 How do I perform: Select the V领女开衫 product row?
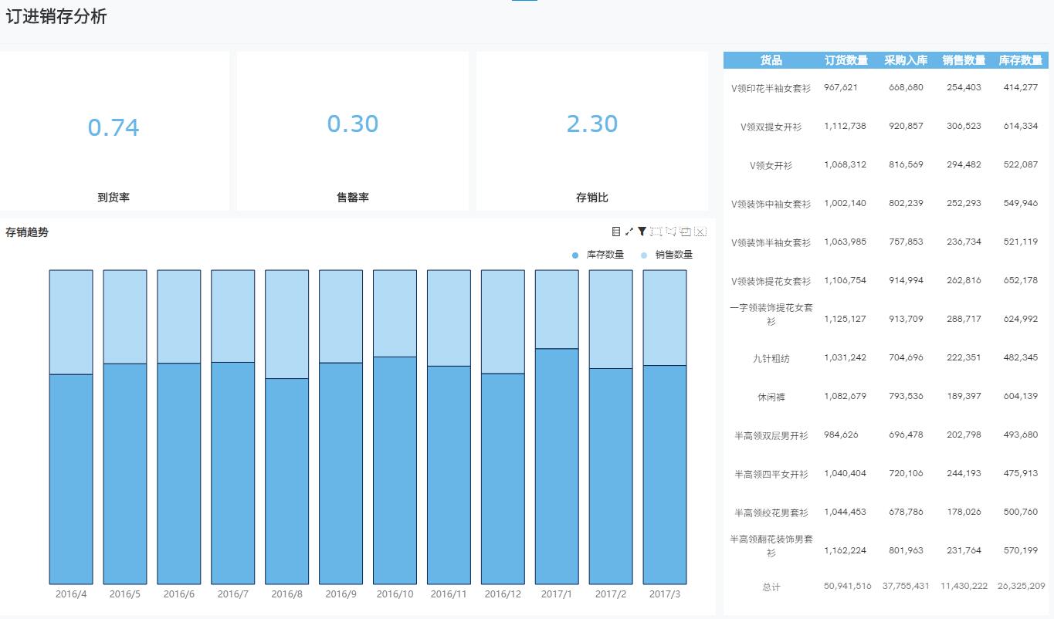769,164
